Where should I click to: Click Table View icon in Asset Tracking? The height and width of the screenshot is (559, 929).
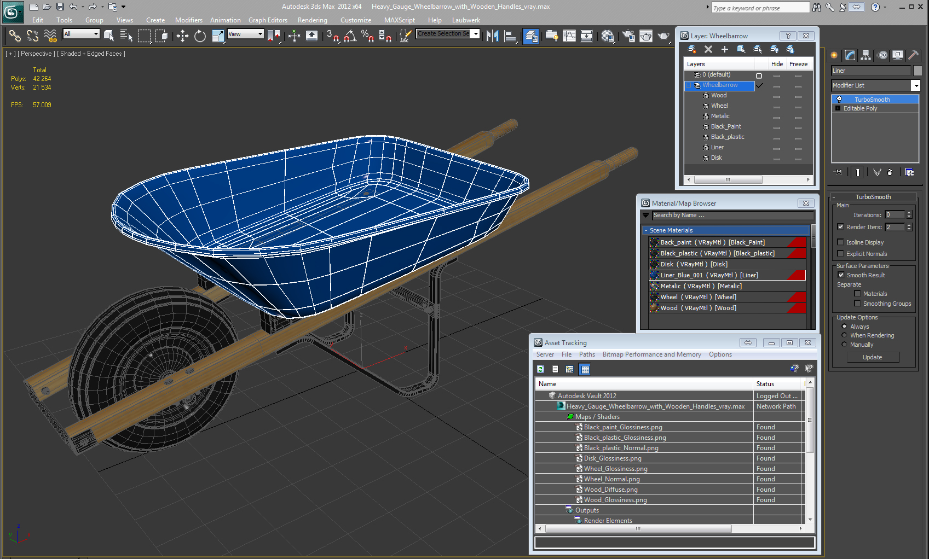(x=585, y=369)
